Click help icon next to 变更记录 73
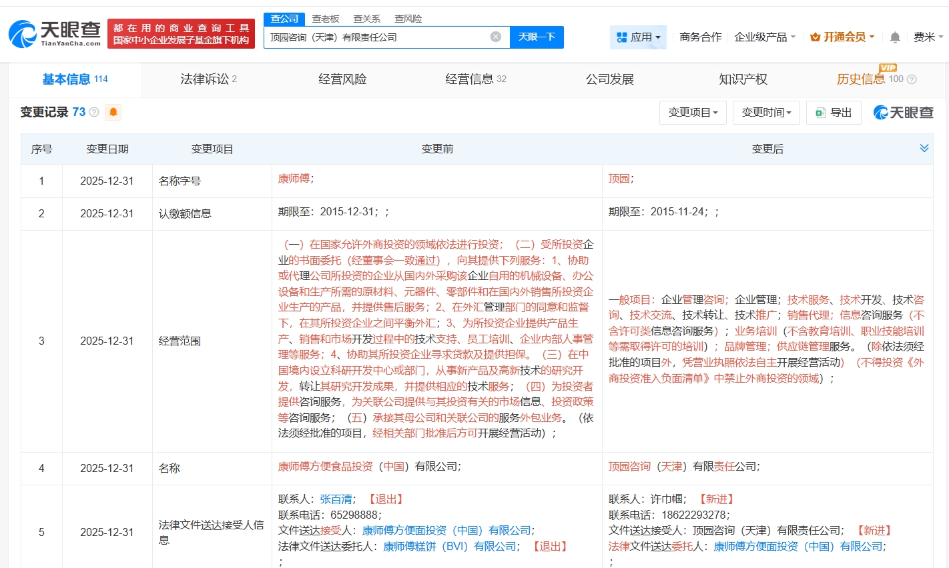The width and height of the screenshot is (949, 568). (x=94, y=112)
